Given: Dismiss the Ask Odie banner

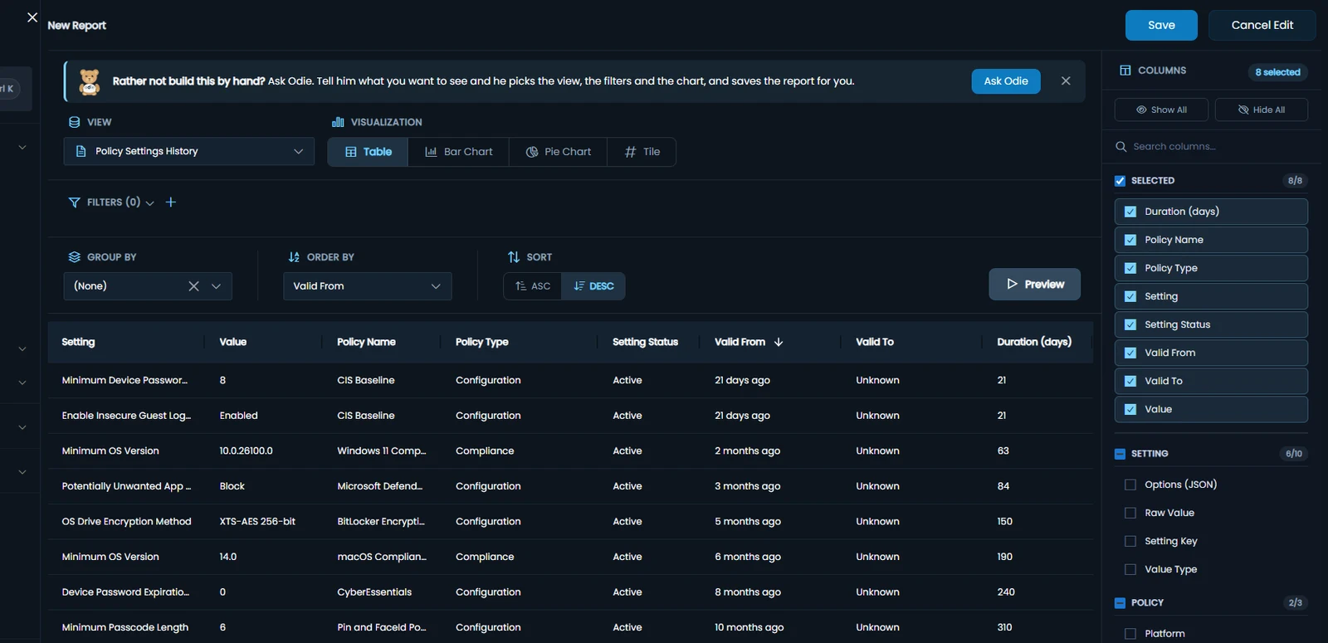Looking at the screenshot, I should point(1066,81).
